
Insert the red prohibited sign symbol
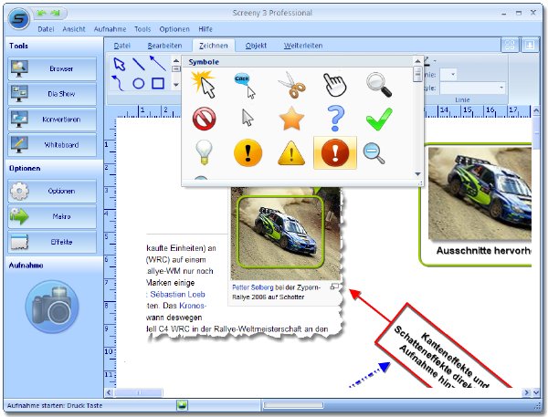pos(204,119)
